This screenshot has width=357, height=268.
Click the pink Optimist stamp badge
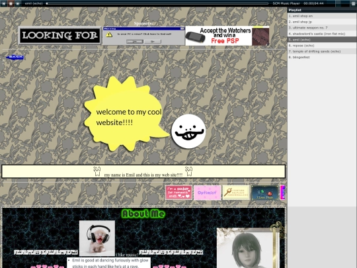pos(207,193)
